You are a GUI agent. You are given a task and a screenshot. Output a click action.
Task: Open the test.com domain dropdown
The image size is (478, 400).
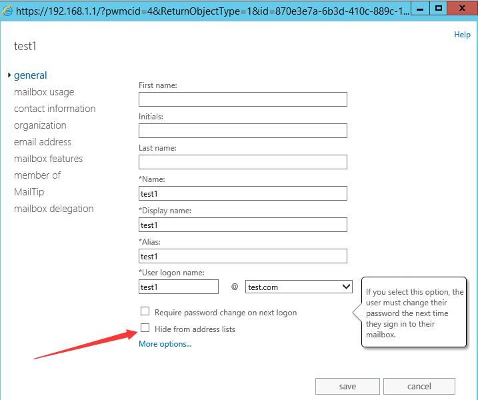[299, 287]
